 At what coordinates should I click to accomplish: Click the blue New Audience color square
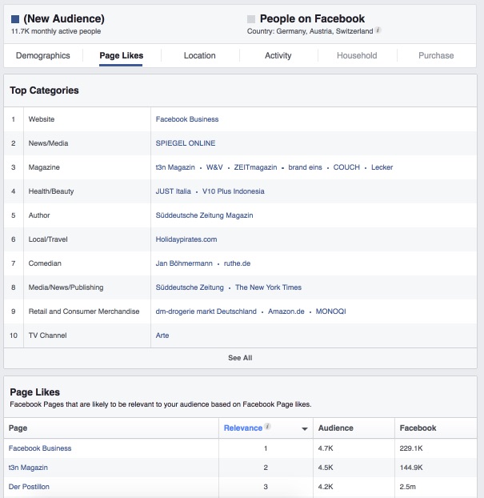15,19
